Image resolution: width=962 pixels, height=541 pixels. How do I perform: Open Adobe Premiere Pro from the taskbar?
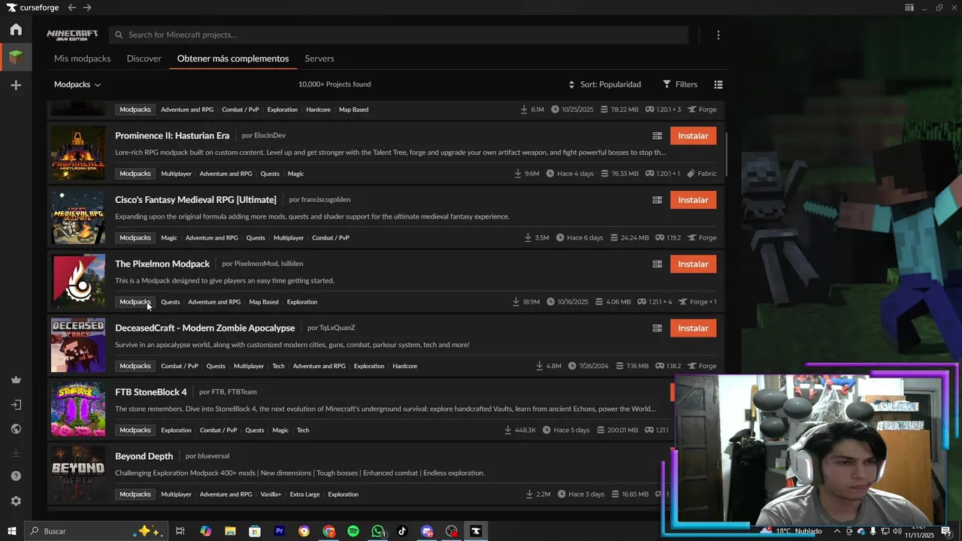coord(280,531)
